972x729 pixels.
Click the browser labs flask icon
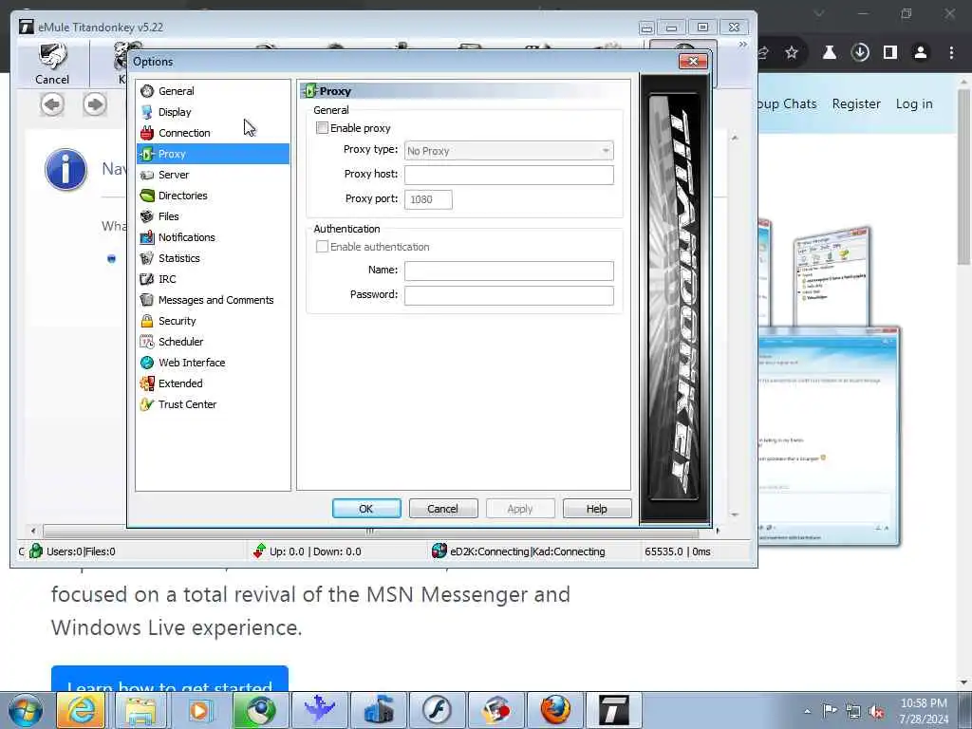(830, 53)
